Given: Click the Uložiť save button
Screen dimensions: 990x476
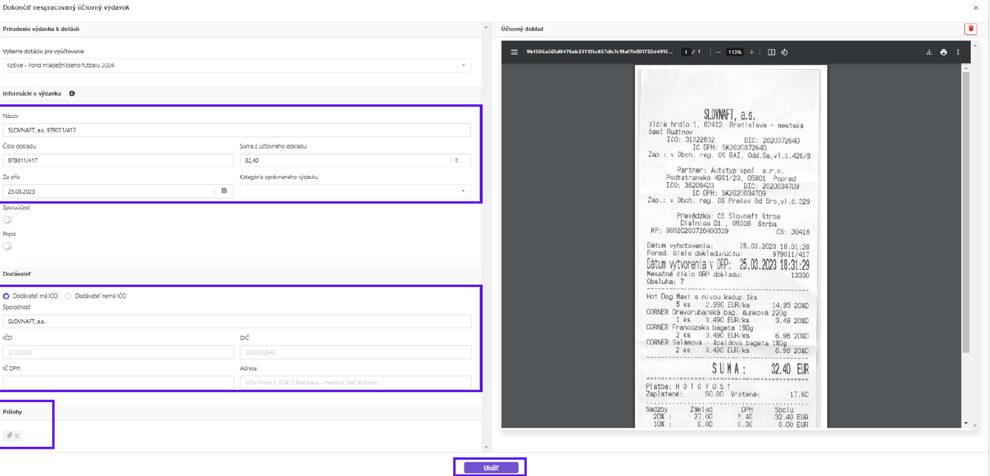Looking at the screenshot, I should pyautogui.click(x=490, y=468).
